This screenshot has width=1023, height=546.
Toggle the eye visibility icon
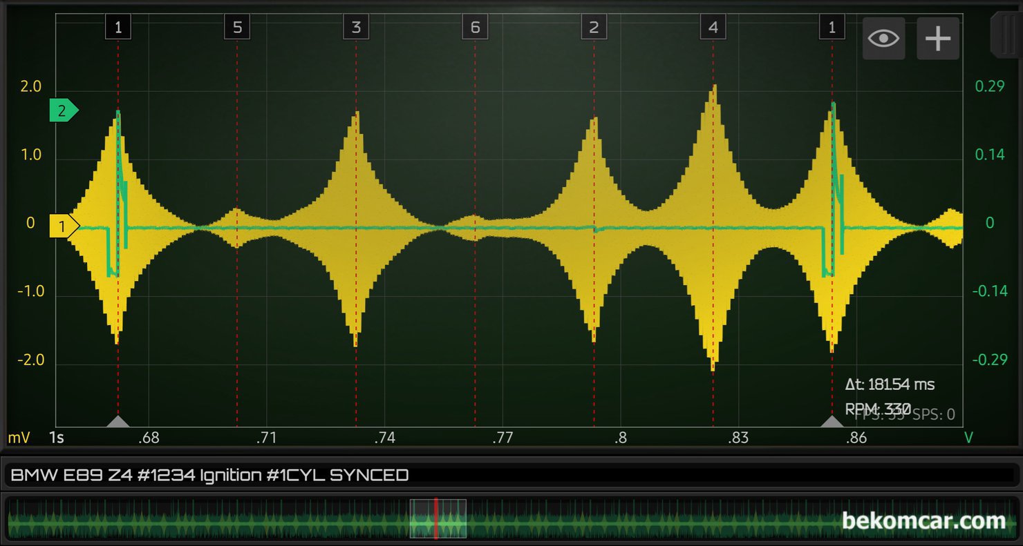[883, 38]
